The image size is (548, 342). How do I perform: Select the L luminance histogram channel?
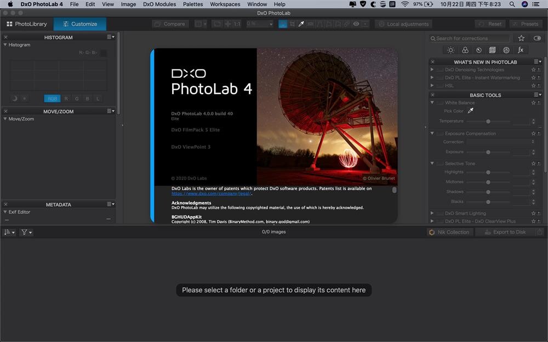tap(98, 98)
